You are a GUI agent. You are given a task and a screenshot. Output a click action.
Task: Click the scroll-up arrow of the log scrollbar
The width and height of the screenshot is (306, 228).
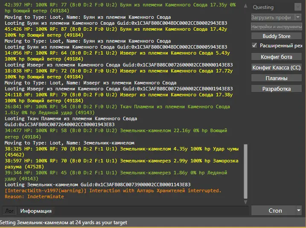(245, 5)
